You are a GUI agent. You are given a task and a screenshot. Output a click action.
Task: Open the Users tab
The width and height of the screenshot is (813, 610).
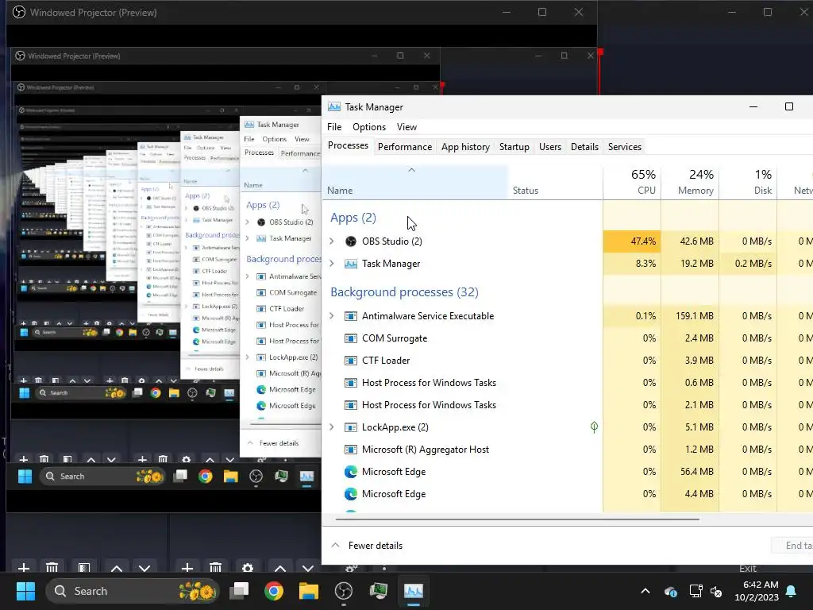click(x=550, y=147)
